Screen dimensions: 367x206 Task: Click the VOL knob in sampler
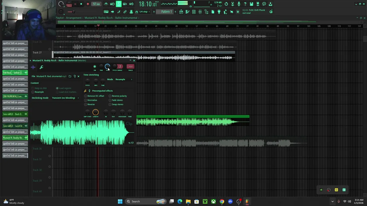coord(107,67)
